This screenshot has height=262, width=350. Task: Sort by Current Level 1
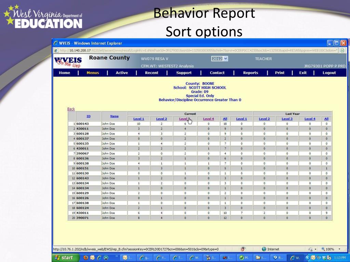tap(139, 119)
